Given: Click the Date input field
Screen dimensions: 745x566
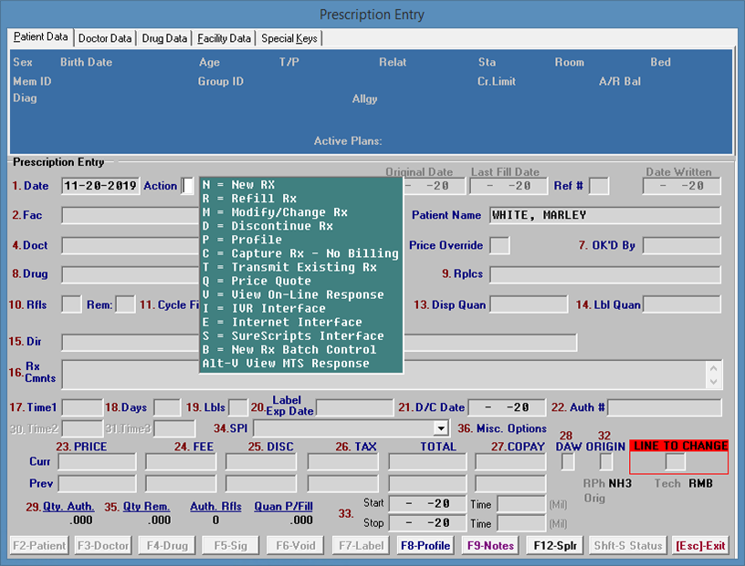Looking at the screenshot, I should coord(100,186).
